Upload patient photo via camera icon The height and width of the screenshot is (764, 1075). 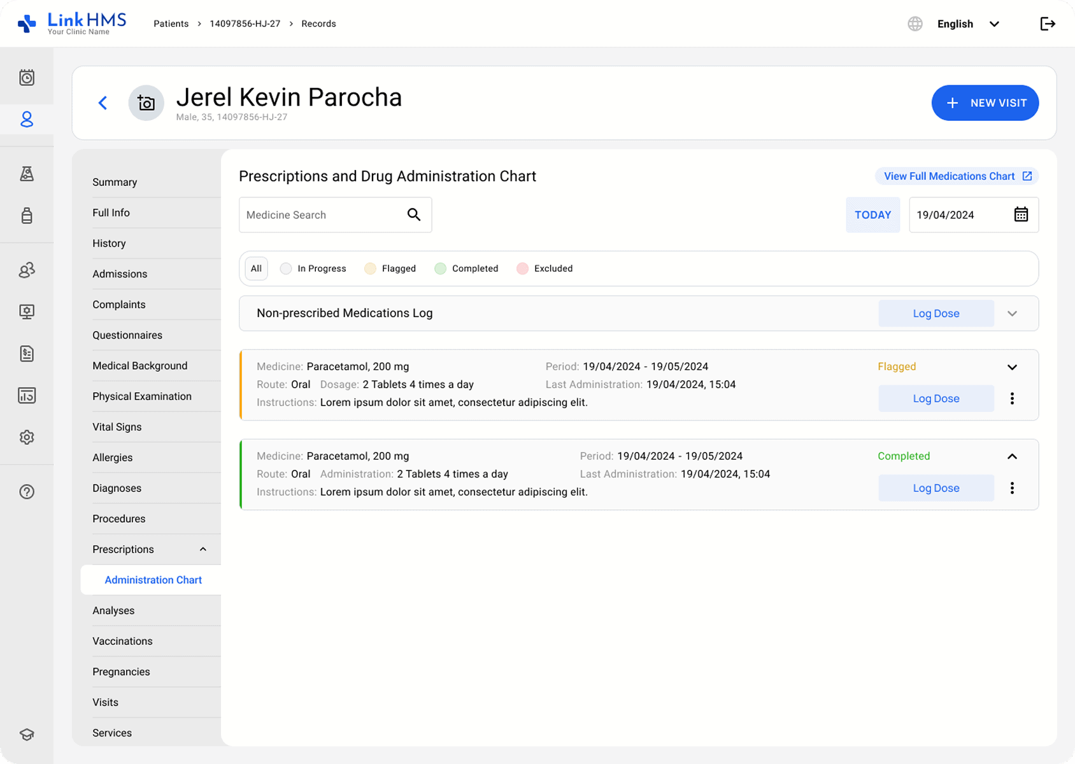tap(146, 103)
